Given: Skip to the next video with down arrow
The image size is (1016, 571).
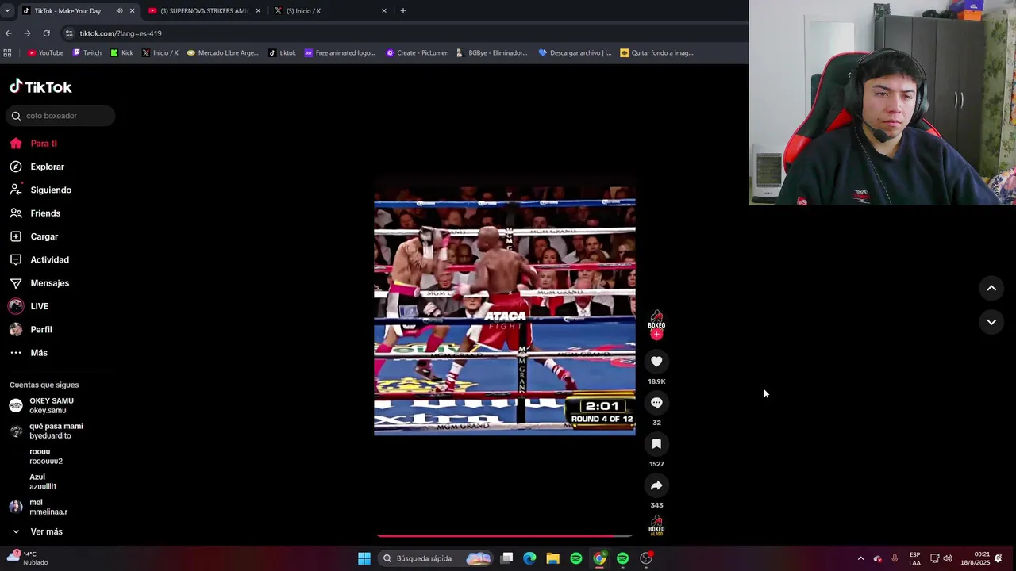Looking at the screenshot, I should pyautogui.click(x=991, y=322).
